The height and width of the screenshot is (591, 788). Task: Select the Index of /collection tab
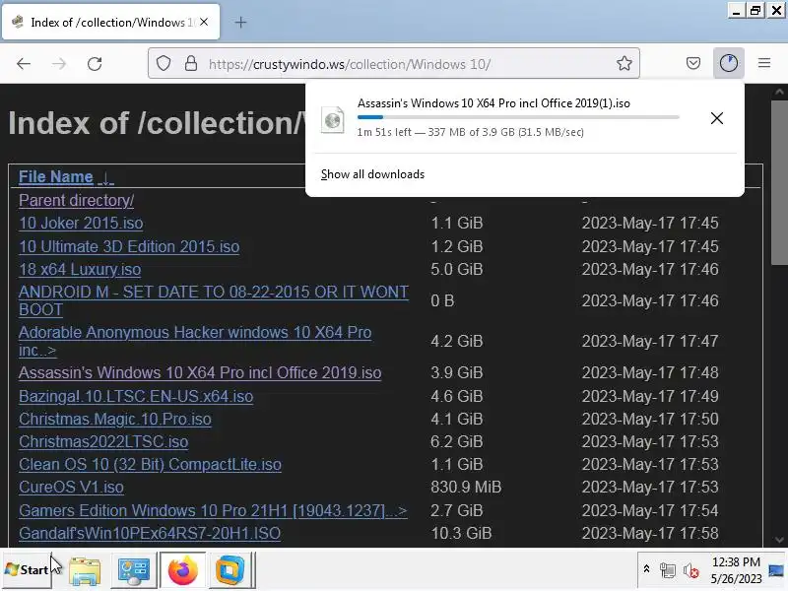pyautogui.click(x=111, y=22)
